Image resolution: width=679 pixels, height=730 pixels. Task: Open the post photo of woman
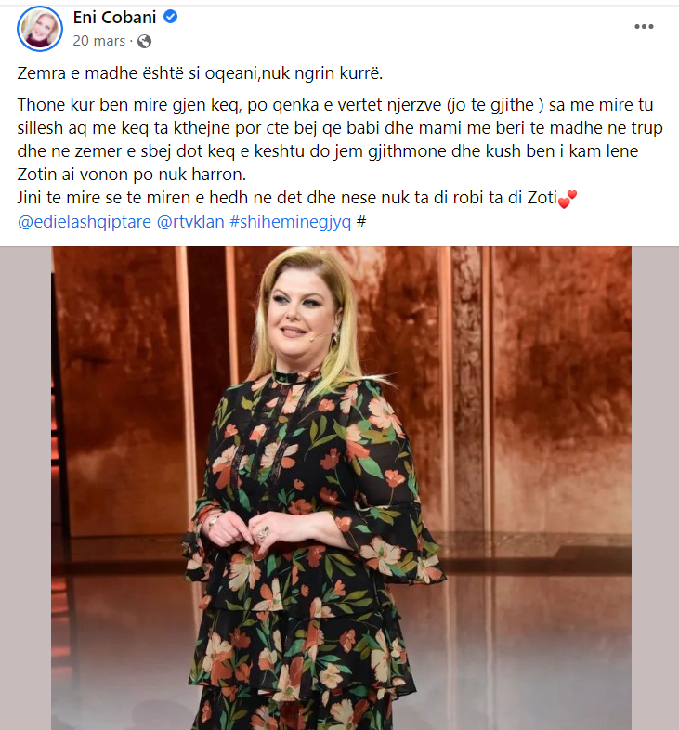click(342, 488)
